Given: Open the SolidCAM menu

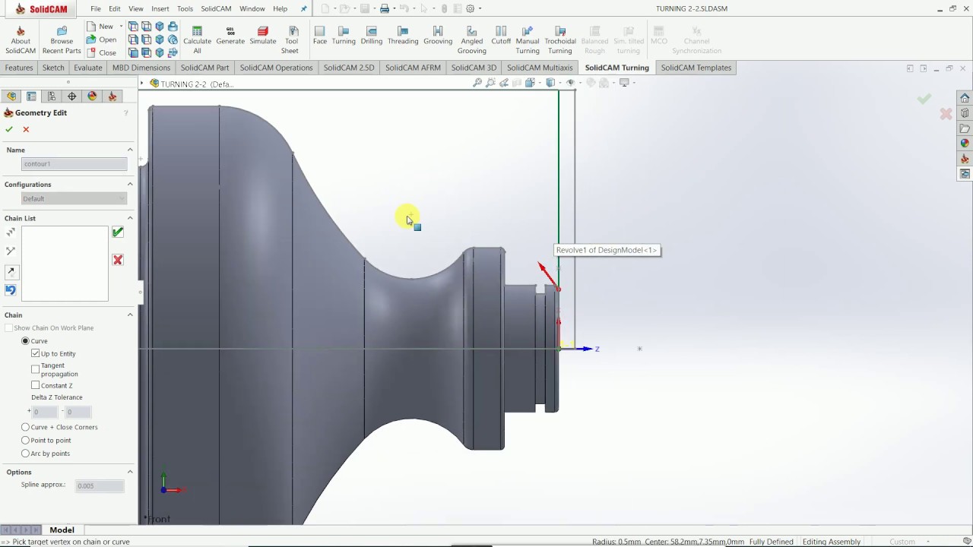Looking at the screenshot, I should (216, 8).
